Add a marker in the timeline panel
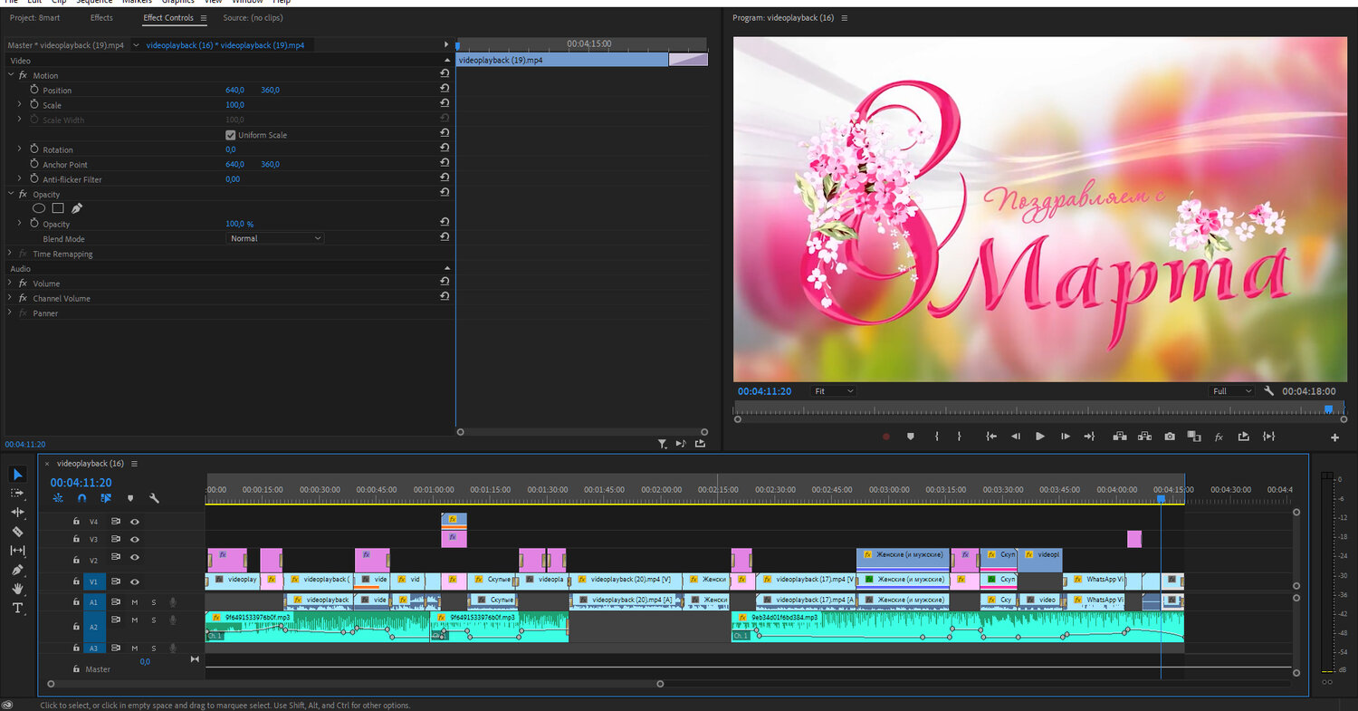 [x=129, y=498]
